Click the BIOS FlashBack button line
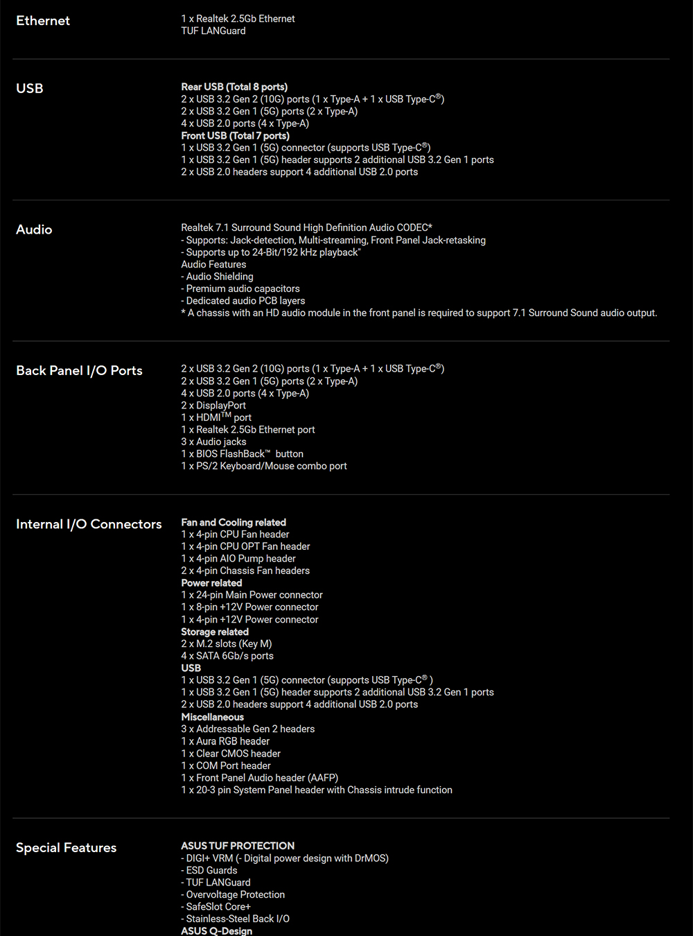 242,454
